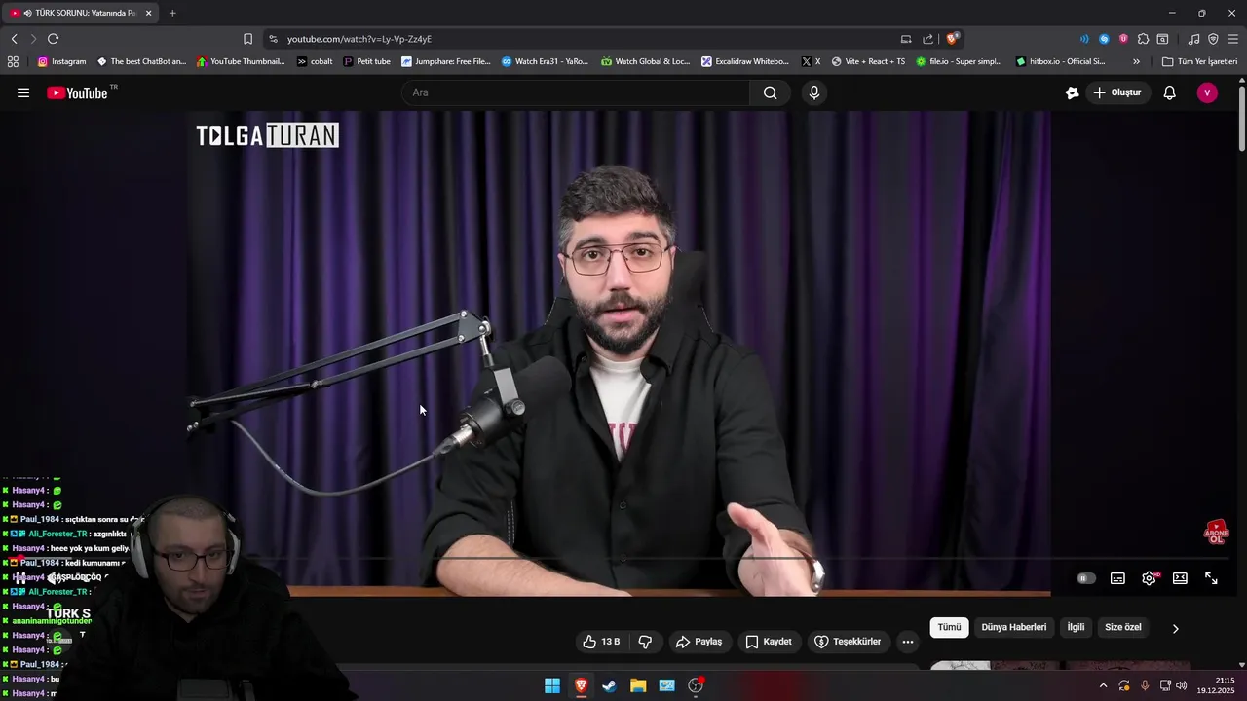
Task: Open the account avatar menu
Action: [x=1207, y=92]
